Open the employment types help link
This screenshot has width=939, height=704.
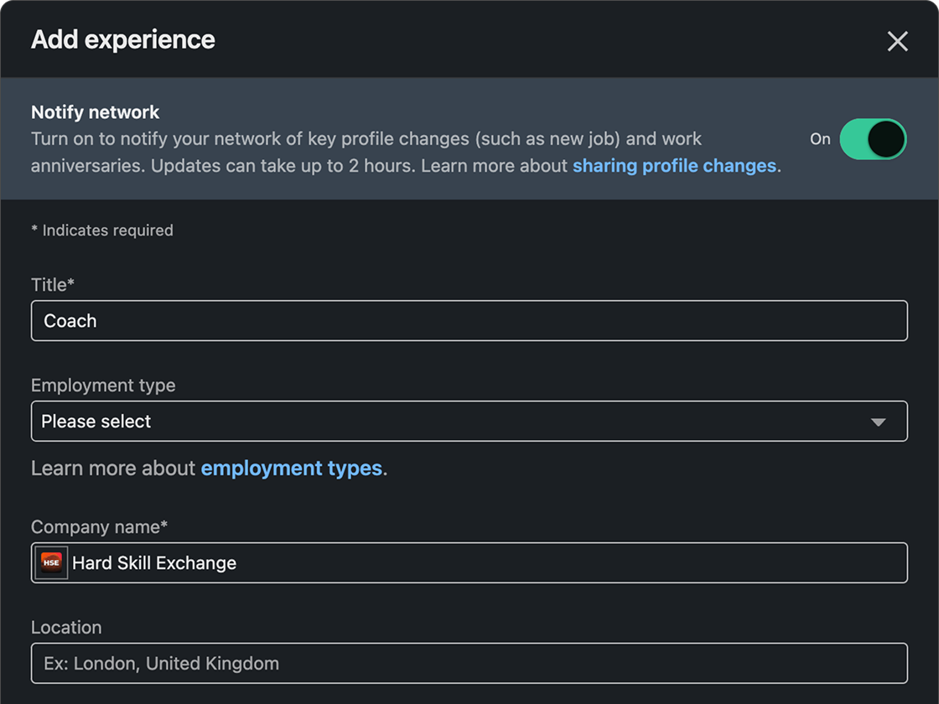pos(291,468)
